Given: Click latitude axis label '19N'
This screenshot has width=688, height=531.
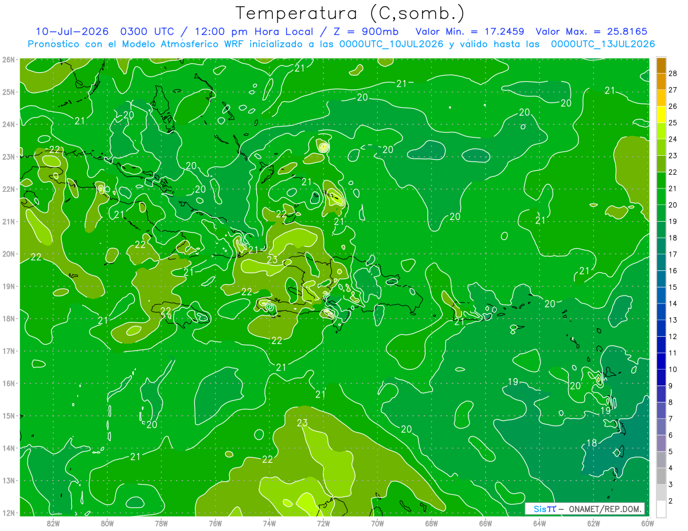Looking at the screenshot, I should point(9,286).
